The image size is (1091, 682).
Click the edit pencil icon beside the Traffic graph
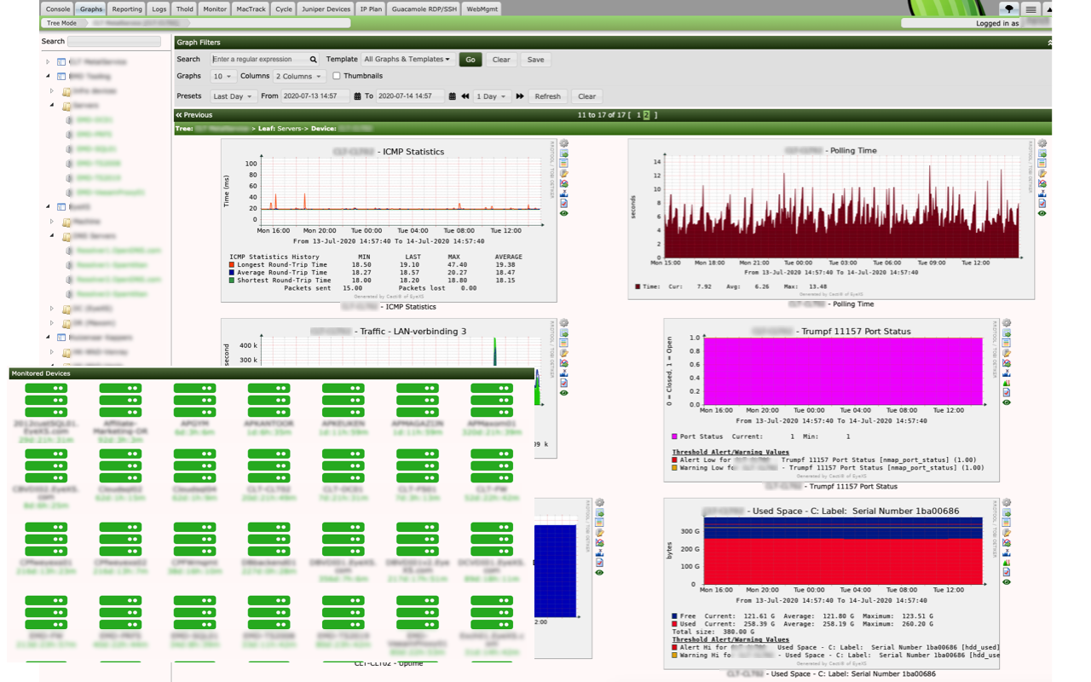pos(563,355)
